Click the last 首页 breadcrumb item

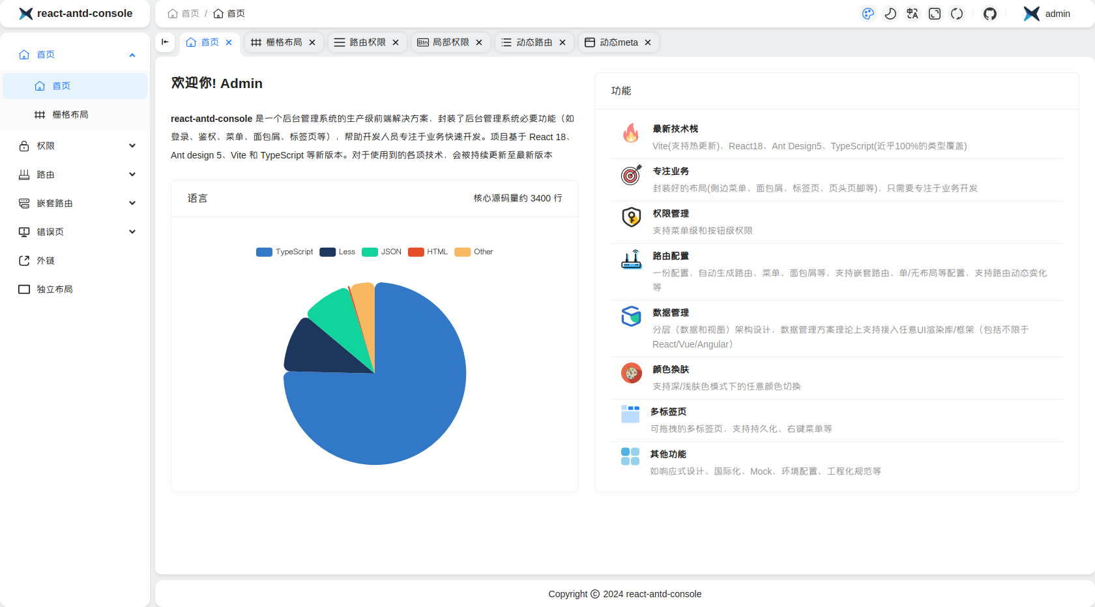pyautogui.click(x=229, y=14)
